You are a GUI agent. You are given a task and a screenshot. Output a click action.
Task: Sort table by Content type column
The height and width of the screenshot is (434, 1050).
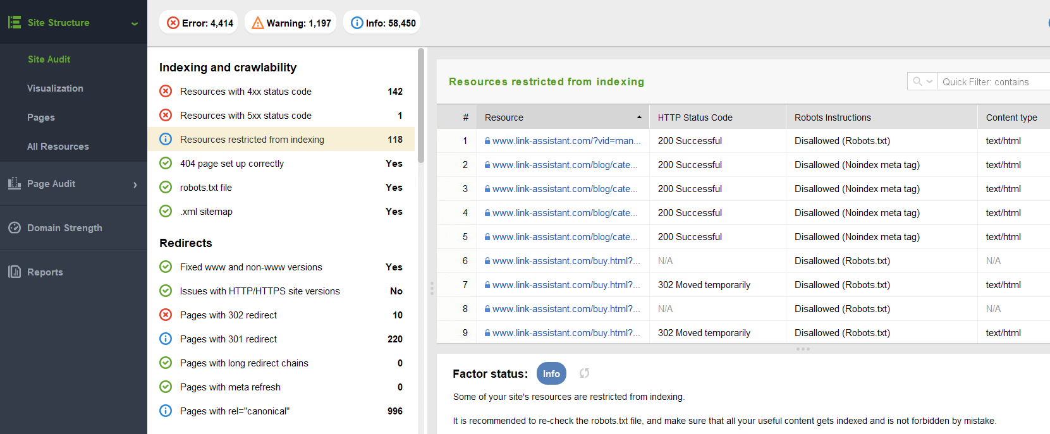[x=1013, y=118]
